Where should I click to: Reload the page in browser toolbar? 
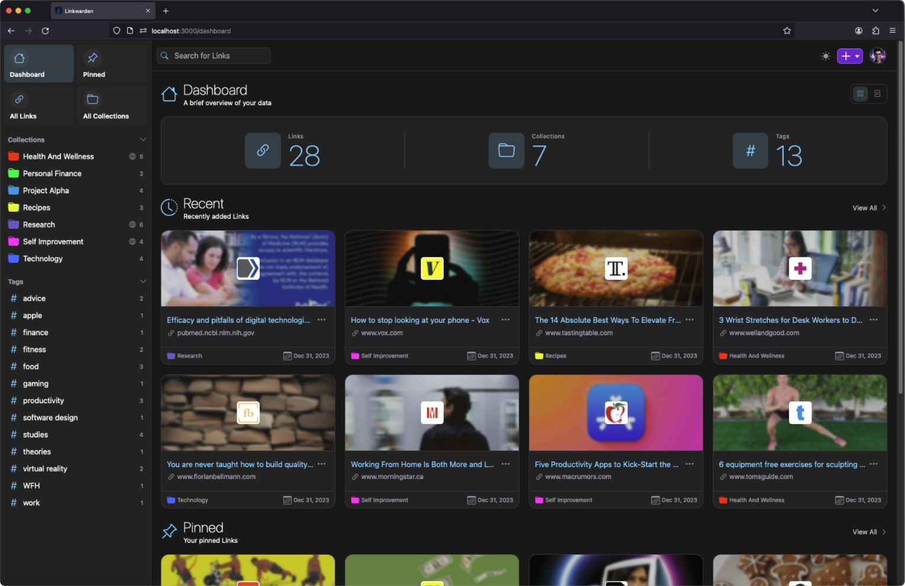[46, 31]
